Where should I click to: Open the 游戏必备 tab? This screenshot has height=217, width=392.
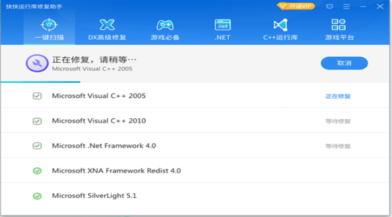165,29
